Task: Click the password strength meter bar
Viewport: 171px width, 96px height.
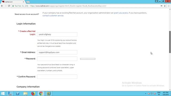Action: (88, 59)
